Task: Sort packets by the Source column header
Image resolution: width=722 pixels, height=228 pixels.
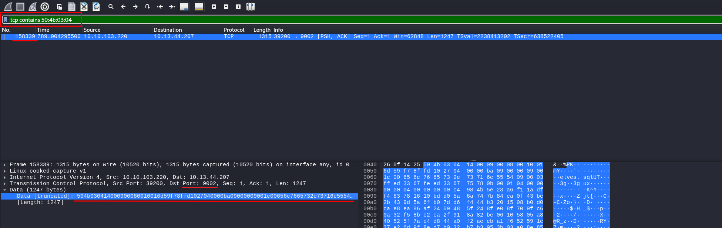Action: 92,30
